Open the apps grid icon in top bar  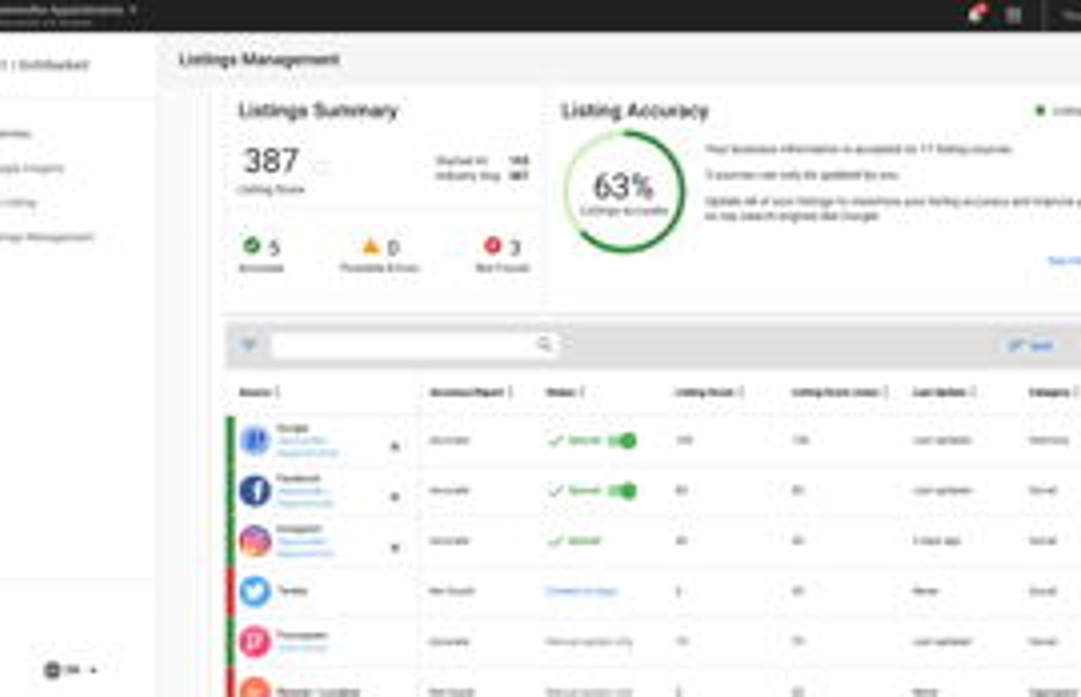point(1013,15)
